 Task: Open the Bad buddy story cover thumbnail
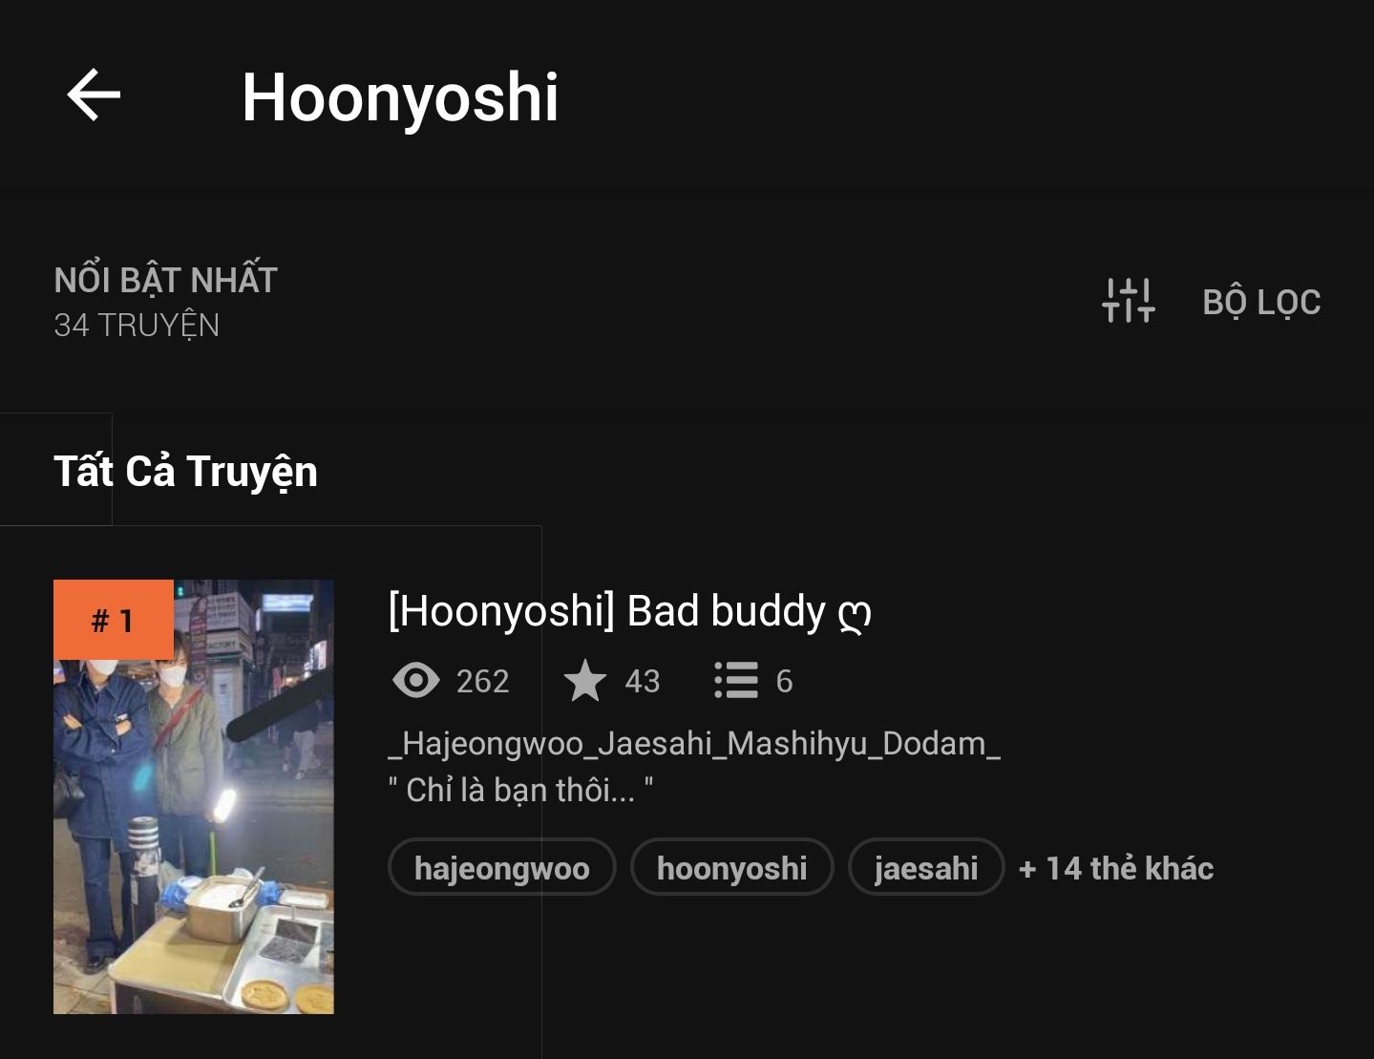tap(194, 796)
